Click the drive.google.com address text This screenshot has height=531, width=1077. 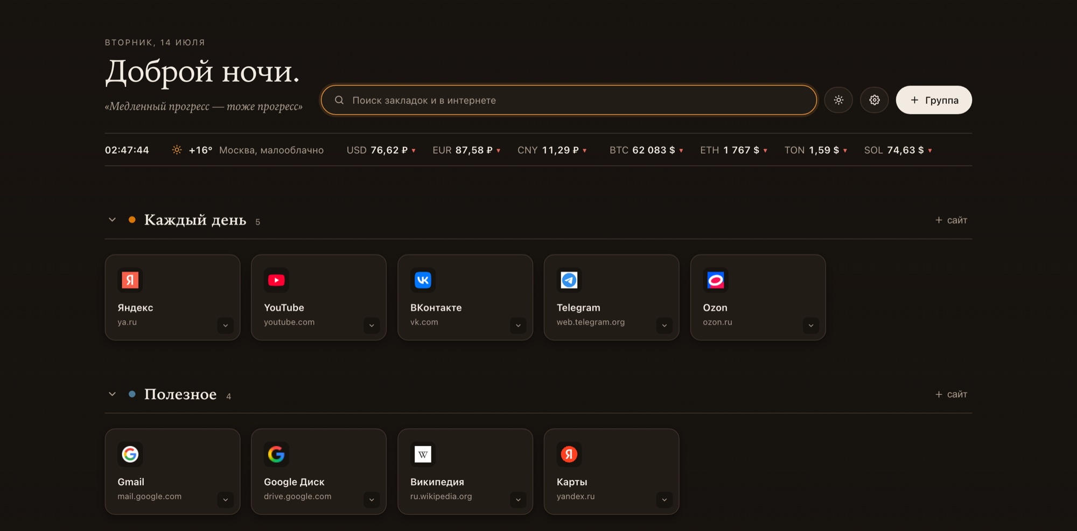click(298, 497)
